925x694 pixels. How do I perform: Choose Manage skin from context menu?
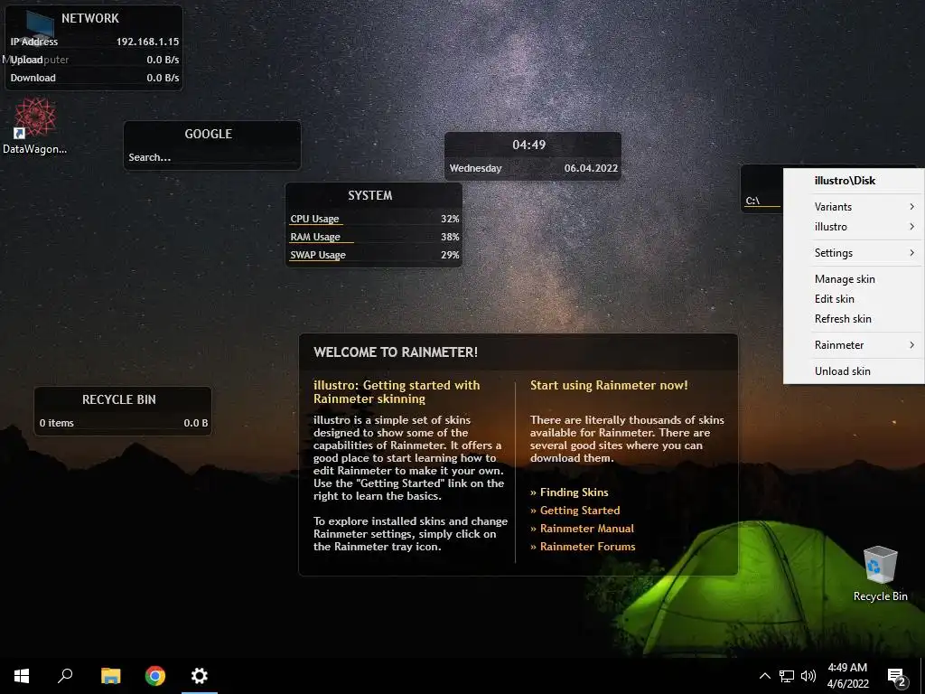[854, 279]
